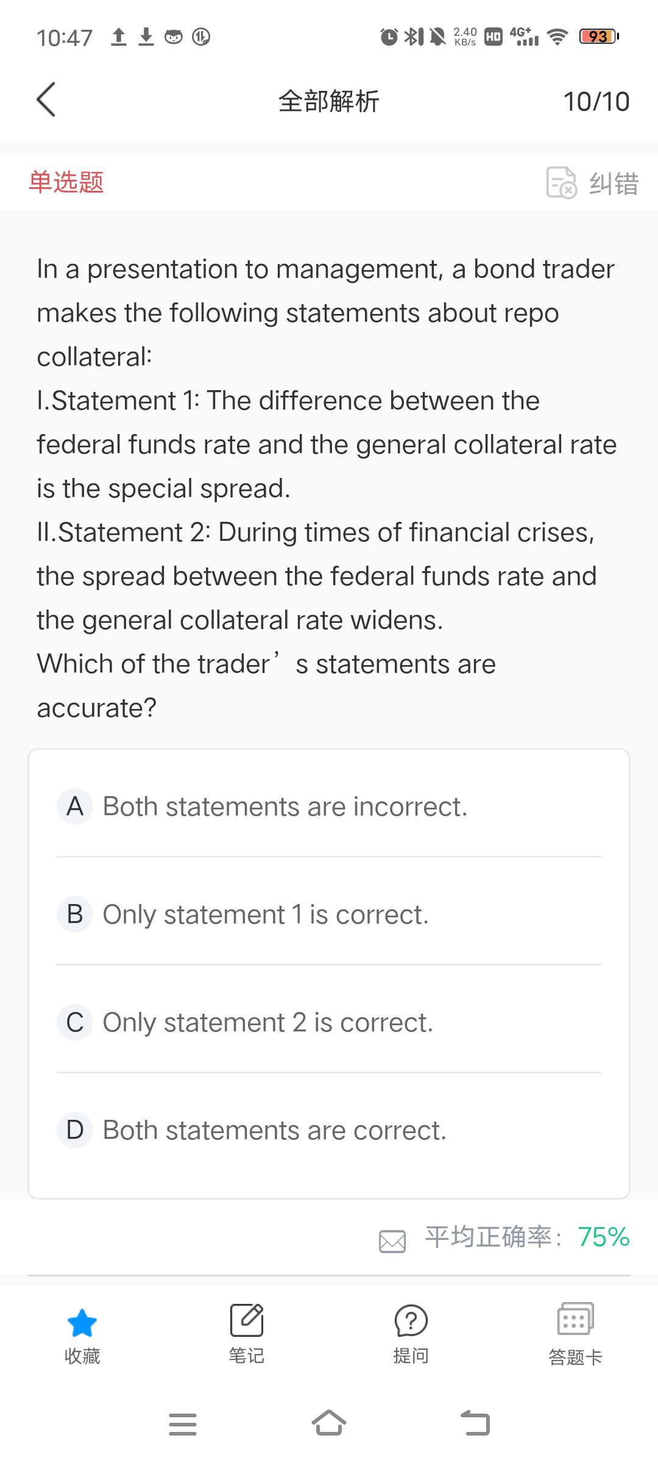The image size is (658, 1463).
Task: Toggle the 收藏 favorite star
Action: point(82,1323)
